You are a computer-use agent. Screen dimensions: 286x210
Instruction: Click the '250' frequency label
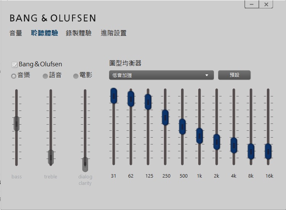pyautogui.click(x=166, y=176)
